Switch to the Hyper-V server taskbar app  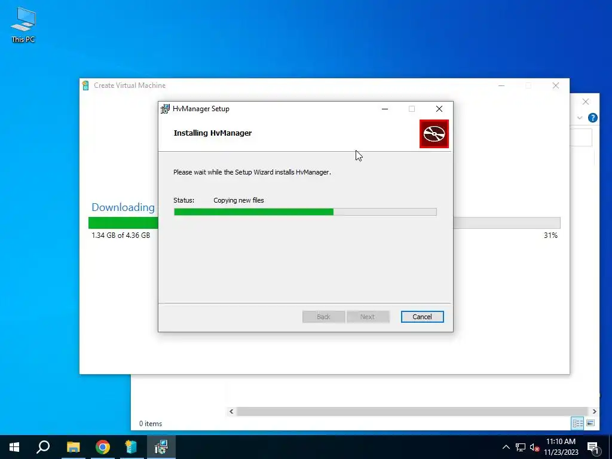(131, 447)
